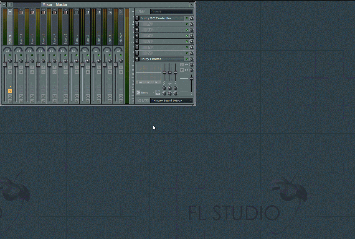Screen dimensions: 355x239
Task: Click the latency clock icon beside None selector
Action: pyautogui.click(x=138, y=93)
